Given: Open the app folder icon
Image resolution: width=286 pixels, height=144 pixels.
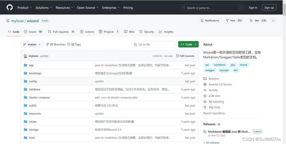Looking at the screenshot, I should 26,65.
